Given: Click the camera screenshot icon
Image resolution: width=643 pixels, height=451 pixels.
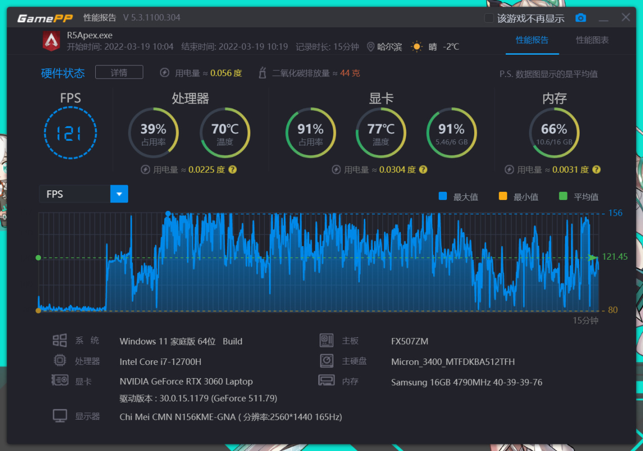Looking at the screenshot, I should [x=581, y=18].
